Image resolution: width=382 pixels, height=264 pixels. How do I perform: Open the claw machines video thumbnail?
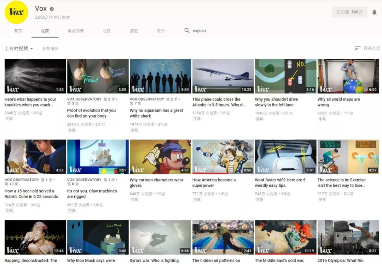click(97, 156)
